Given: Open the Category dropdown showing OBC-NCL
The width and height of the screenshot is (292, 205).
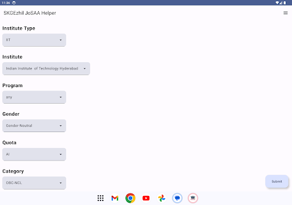Looking at the screenshot, I should 34,183.
